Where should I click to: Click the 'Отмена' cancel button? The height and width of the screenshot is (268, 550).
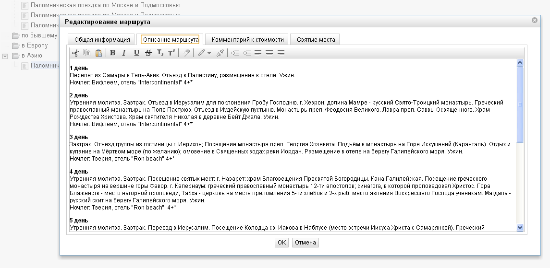pos(305,243)
